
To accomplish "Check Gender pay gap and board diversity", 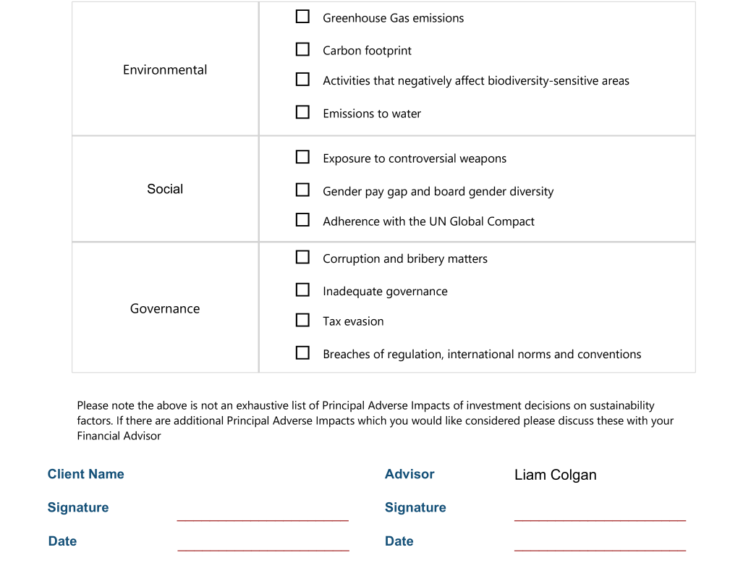I will 302,190.
